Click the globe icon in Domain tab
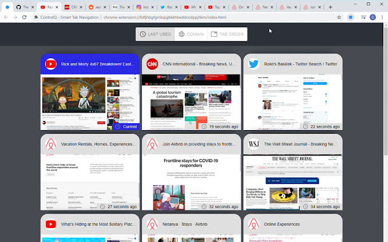388x242 pixels. pyautogui.click(x=181, y=34)
